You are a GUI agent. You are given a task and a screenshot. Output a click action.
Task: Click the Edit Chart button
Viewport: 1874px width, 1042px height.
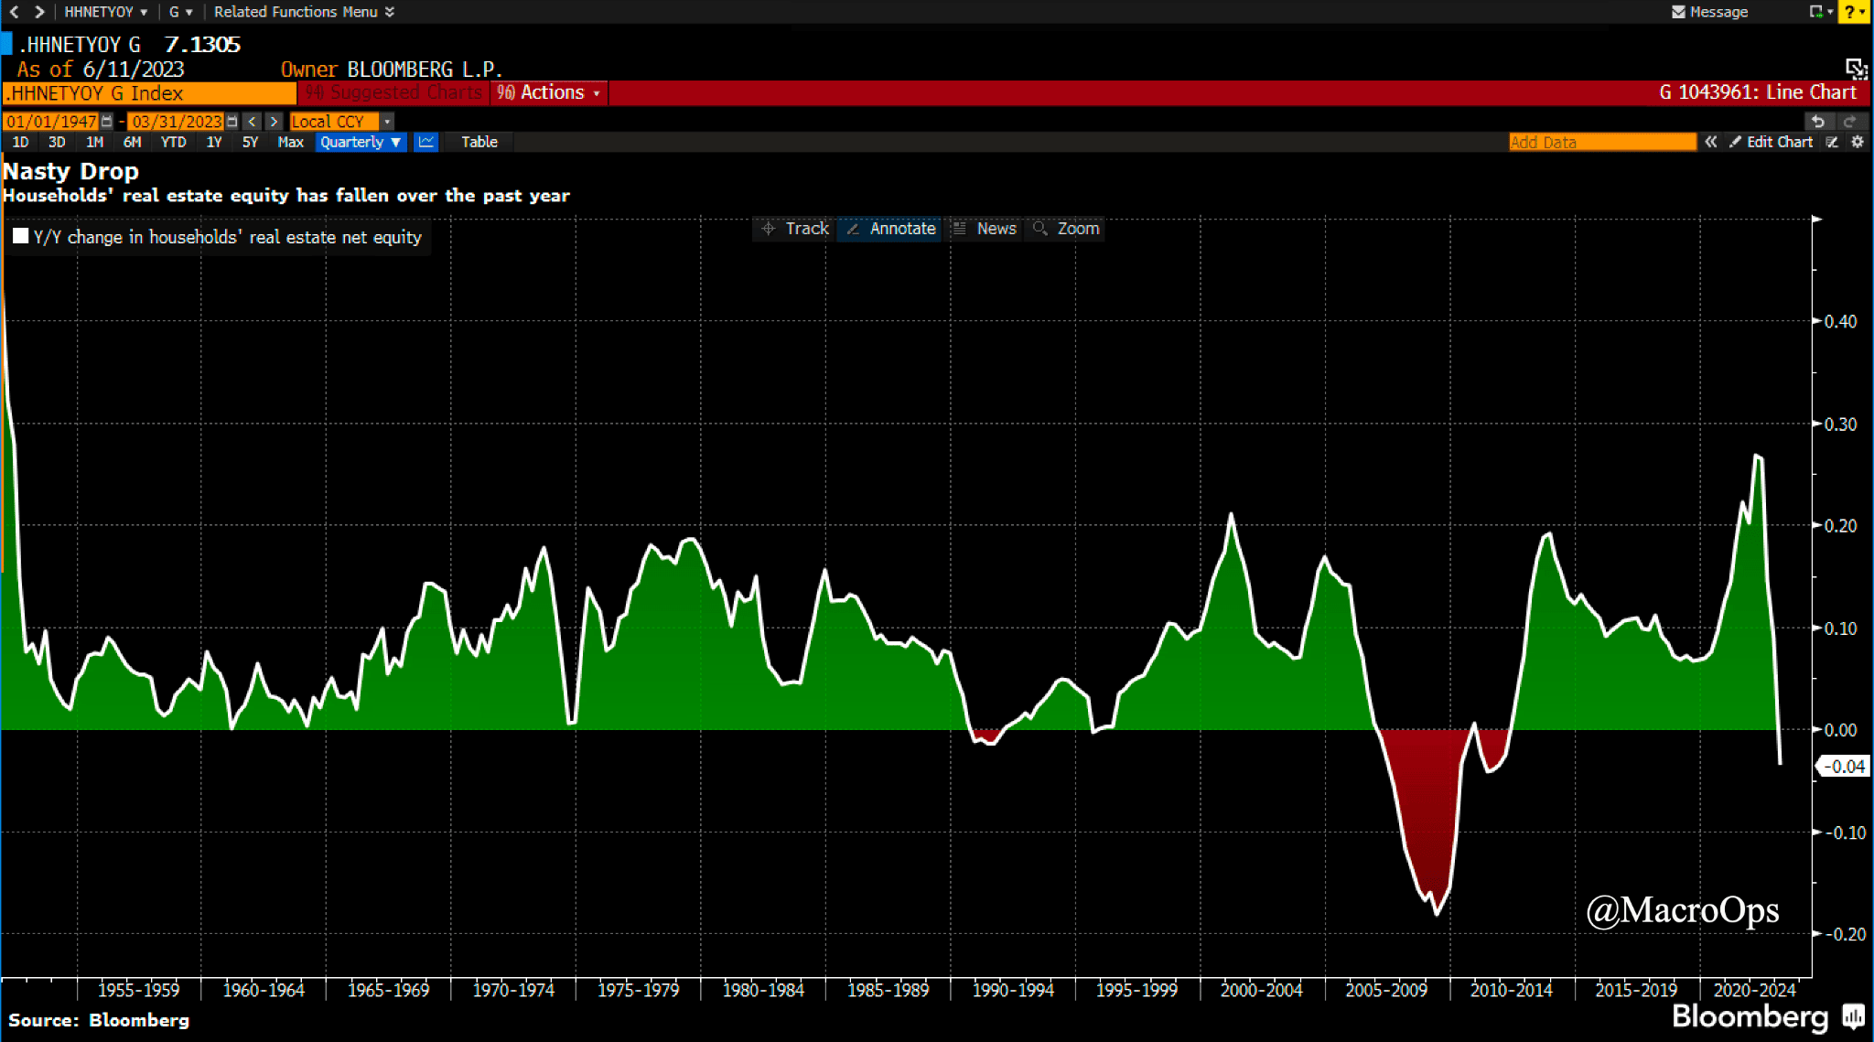[1771, 142]
